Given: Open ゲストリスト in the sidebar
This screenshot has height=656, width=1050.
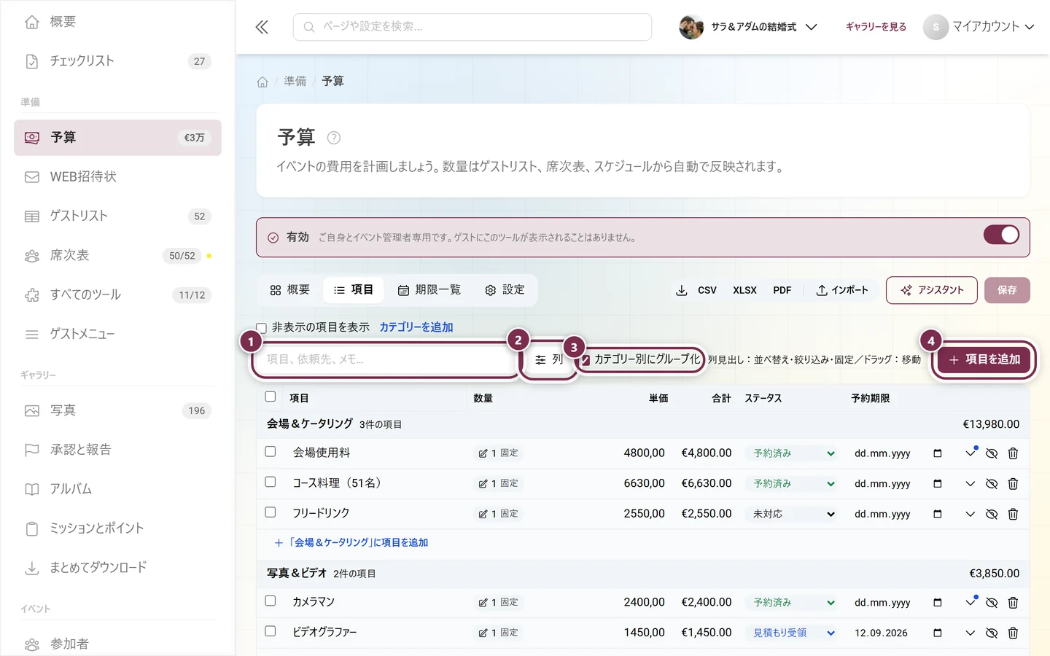Looking at the screenshot, I should 117,216.
